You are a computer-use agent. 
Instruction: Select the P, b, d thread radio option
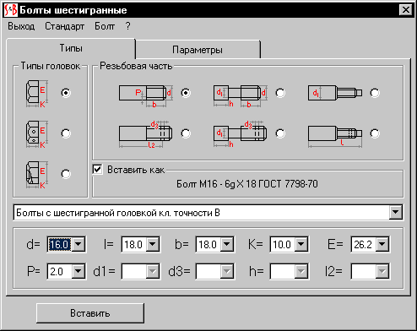tap(186, 93)
